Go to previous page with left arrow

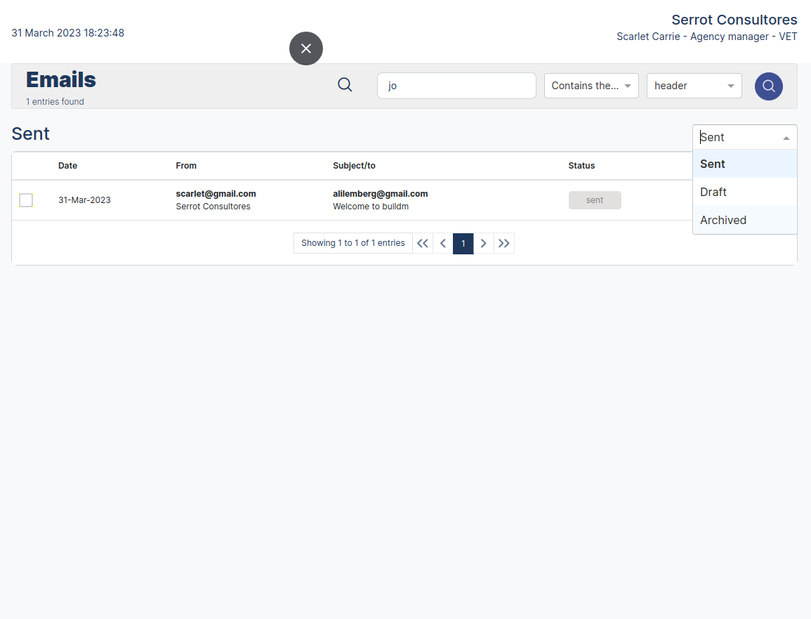[442, 243]
